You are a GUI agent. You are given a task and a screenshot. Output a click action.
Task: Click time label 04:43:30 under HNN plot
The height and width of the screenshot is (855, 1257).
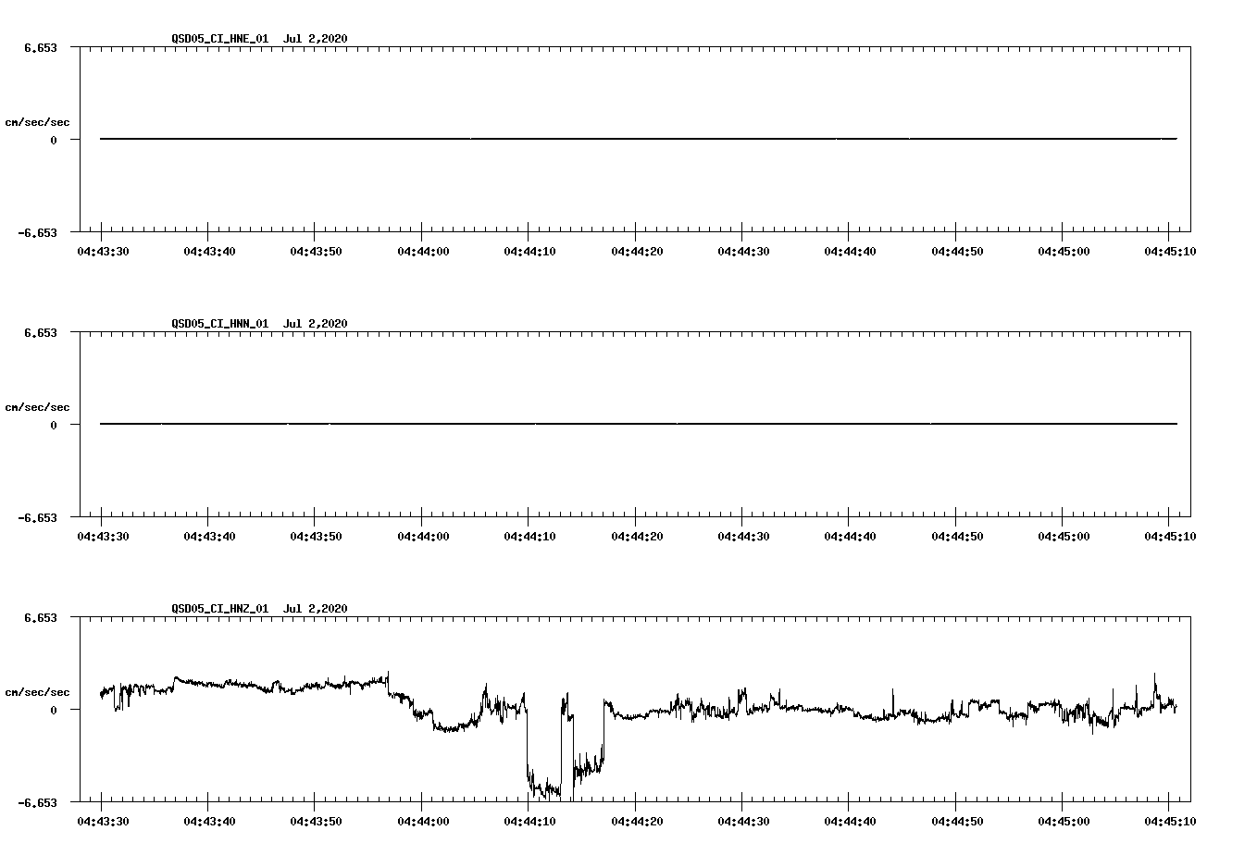(x=102, y=537)
